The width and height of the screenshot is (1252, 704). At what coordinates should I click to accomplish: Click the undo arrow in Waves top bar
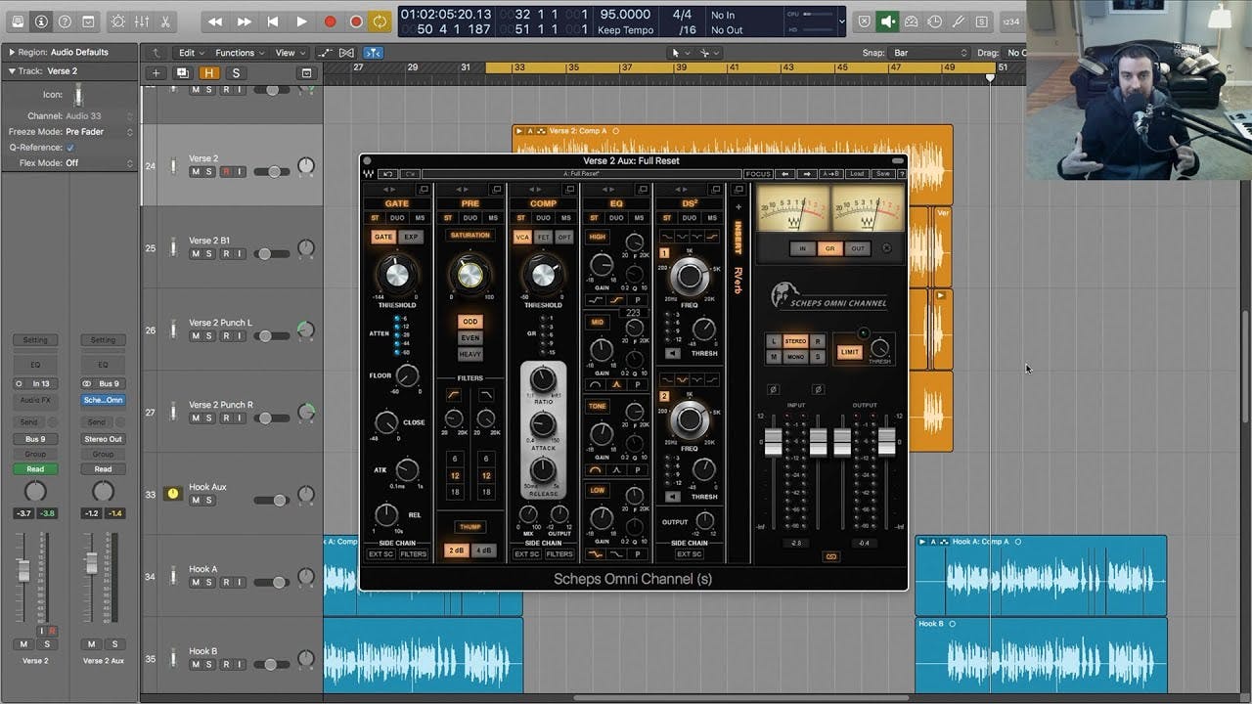[x=387, y=173]
